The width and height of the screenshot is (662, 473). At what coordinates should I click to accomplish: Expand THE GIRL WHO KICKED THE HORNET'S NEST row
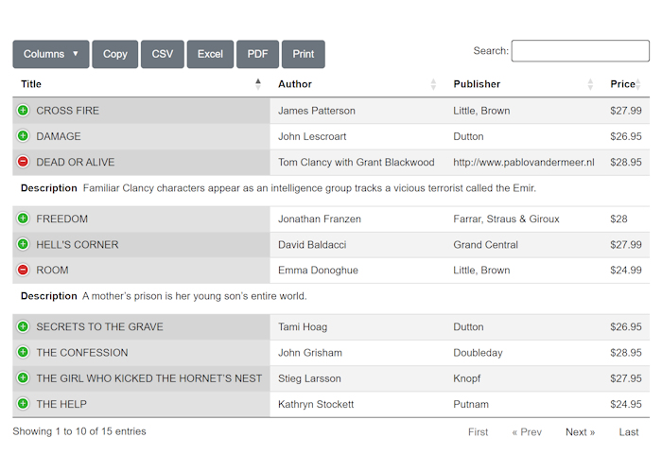[x=23, y=378]
